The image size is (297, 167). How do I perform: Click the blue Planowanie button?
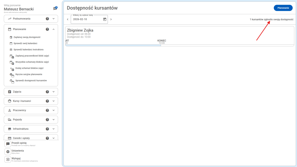(x=283, y=8)
